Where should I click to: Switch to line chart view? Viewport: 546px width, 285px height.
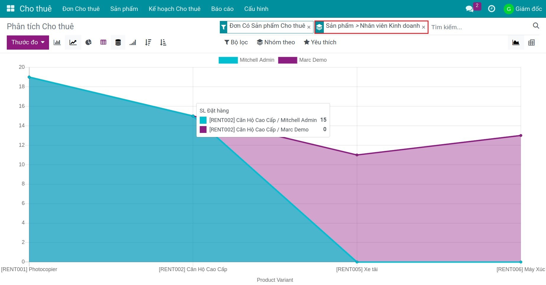[73, 43]
